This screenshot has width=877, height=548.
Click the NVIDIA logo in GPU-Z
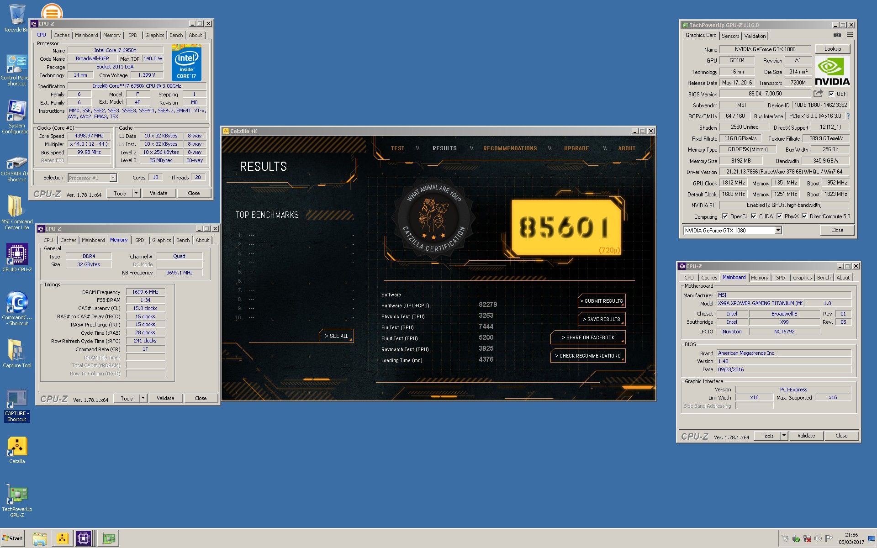[x=832, y=71]
